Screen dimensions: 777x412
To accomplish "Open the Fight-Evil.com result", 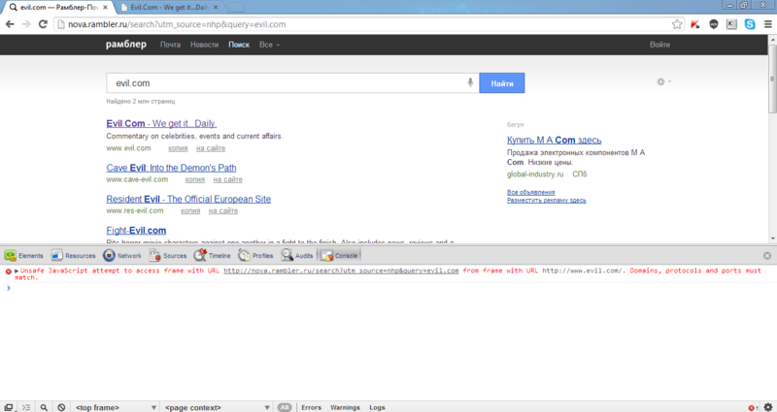I will click(x=136, y=231).
